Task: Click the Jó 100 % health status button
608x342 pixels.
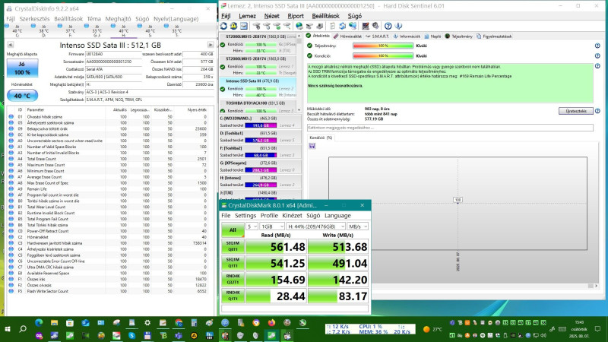Action: [x=22, y=68]
